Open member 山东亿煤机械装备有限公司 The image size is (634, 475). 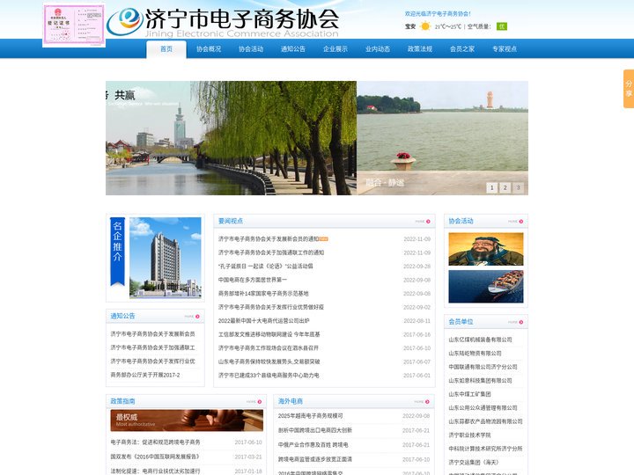coord(480,340)
